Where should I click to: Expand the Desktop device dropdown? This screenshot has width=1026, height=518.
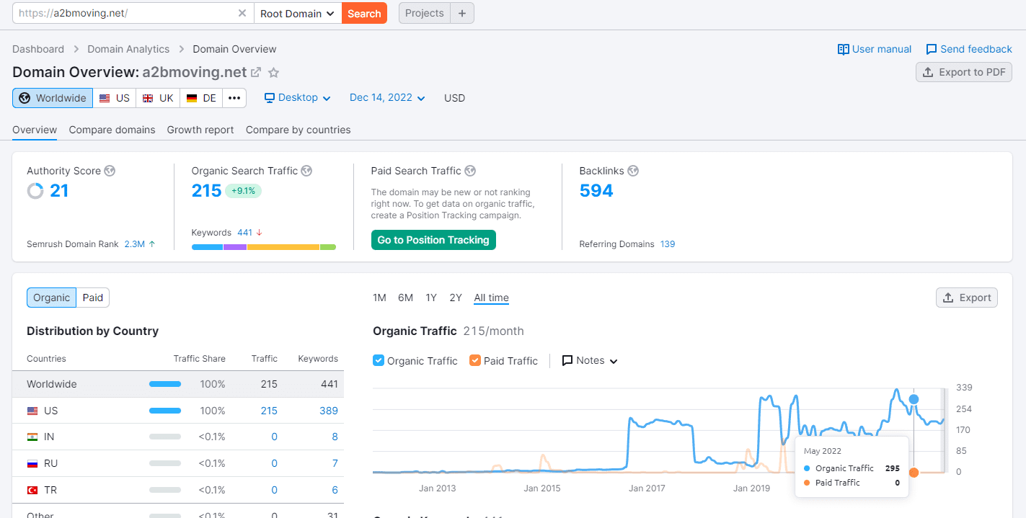pyautogui.click(x=297, y=98)
